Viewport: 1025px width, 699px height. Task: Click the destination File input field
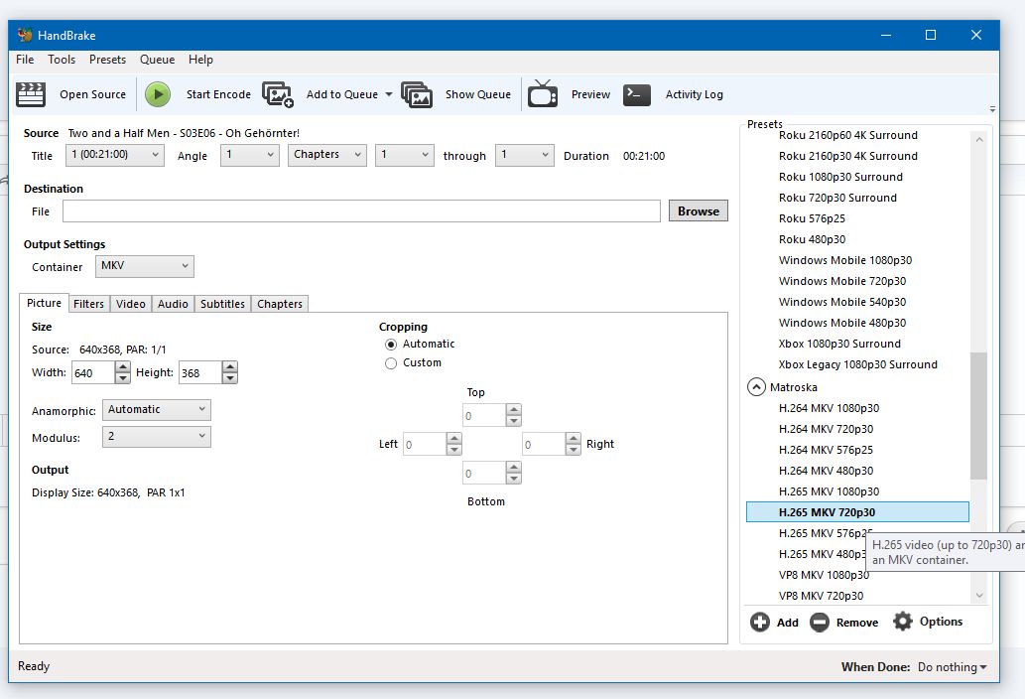[361, 211]
